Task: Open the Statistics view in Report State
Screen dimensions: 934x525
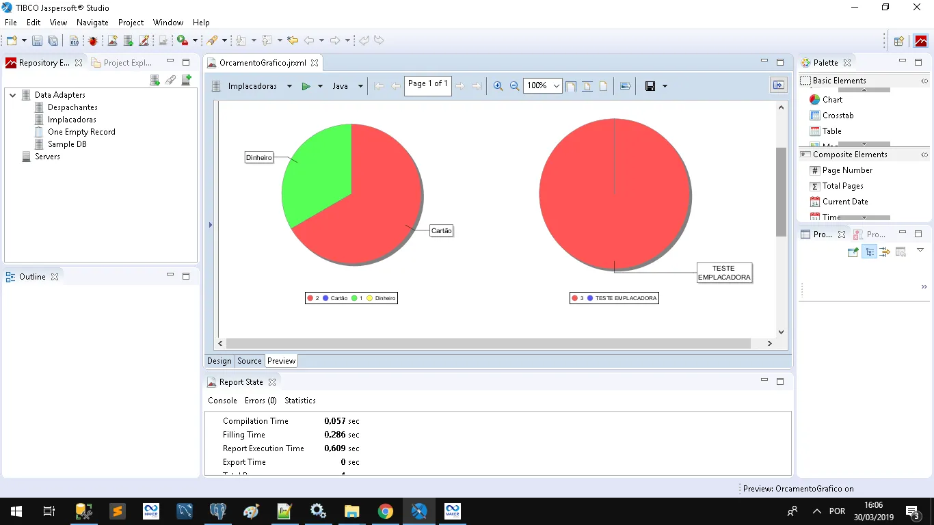Action: point(300,401)
